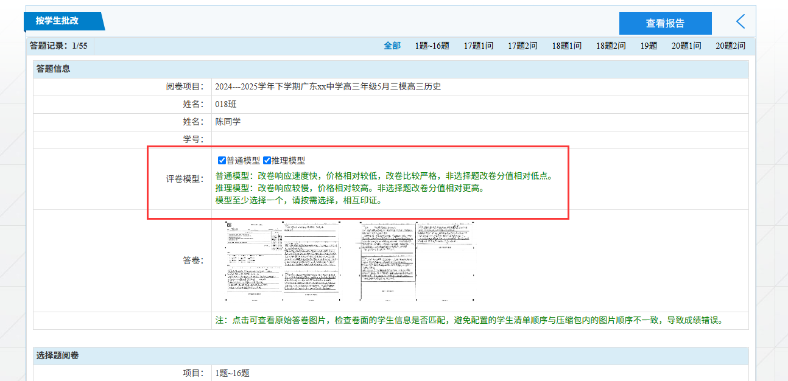This screenshot has height=381, width=788.
Task: Open the 查看报告 report button
Action: click(665, 23)
